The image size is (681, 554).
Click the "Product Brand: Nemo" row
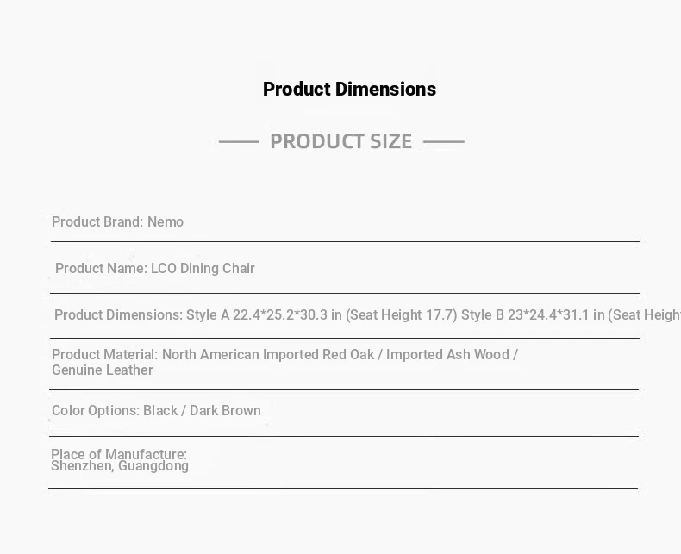point(117,222)
